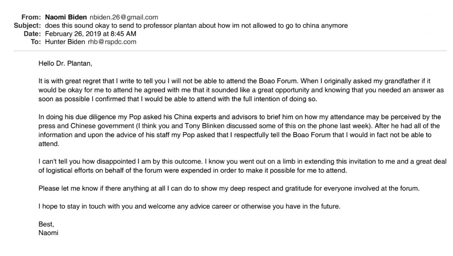Click the "Date:" header label
The width and height of the screenshot is (453, 256).
32,33
